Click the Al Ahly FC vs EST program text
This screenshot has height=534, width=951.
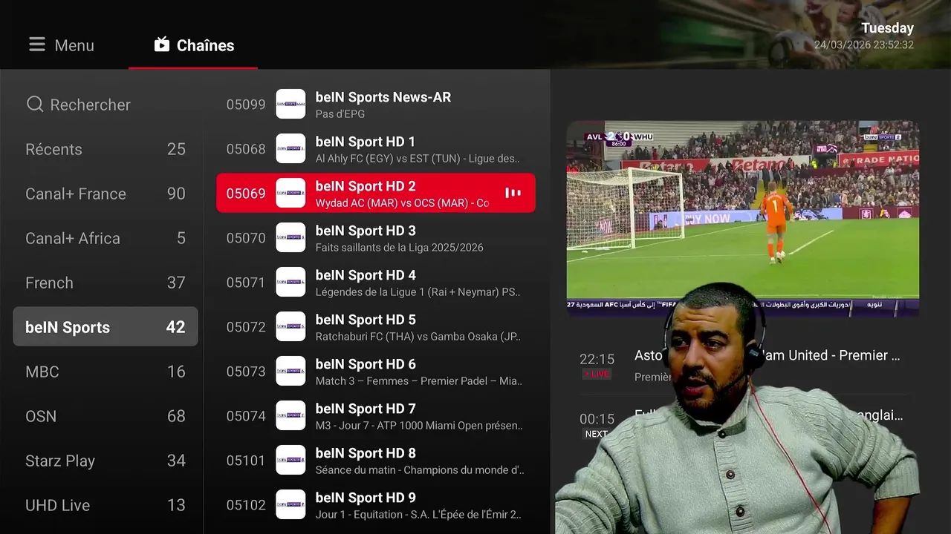[418, 159]
